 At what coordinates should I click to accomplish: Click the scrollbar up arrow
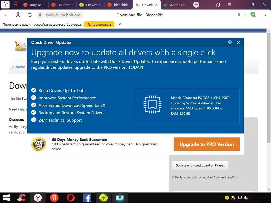[269, 31]
